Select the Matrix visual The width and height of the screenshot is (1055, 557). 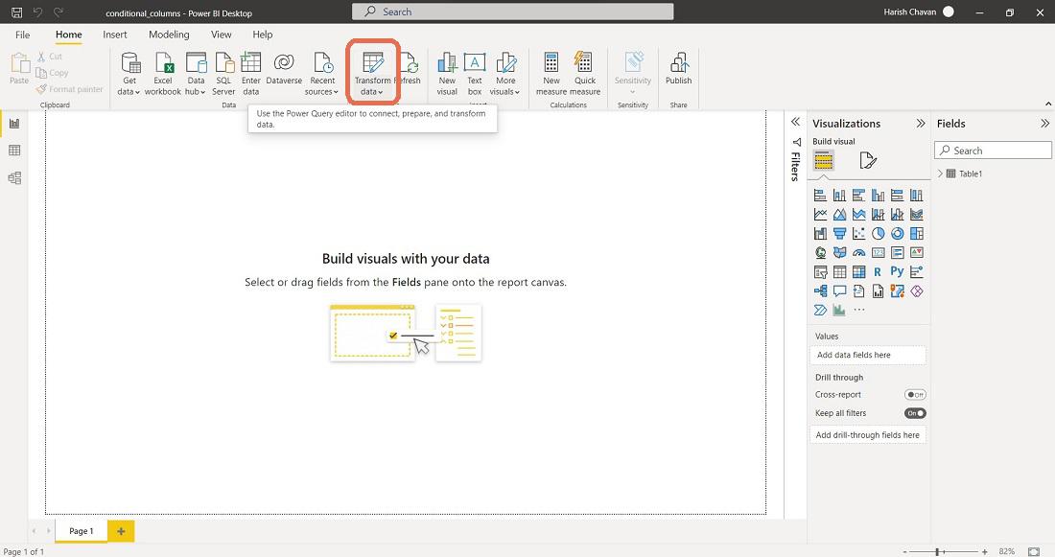tap(858, 271)
